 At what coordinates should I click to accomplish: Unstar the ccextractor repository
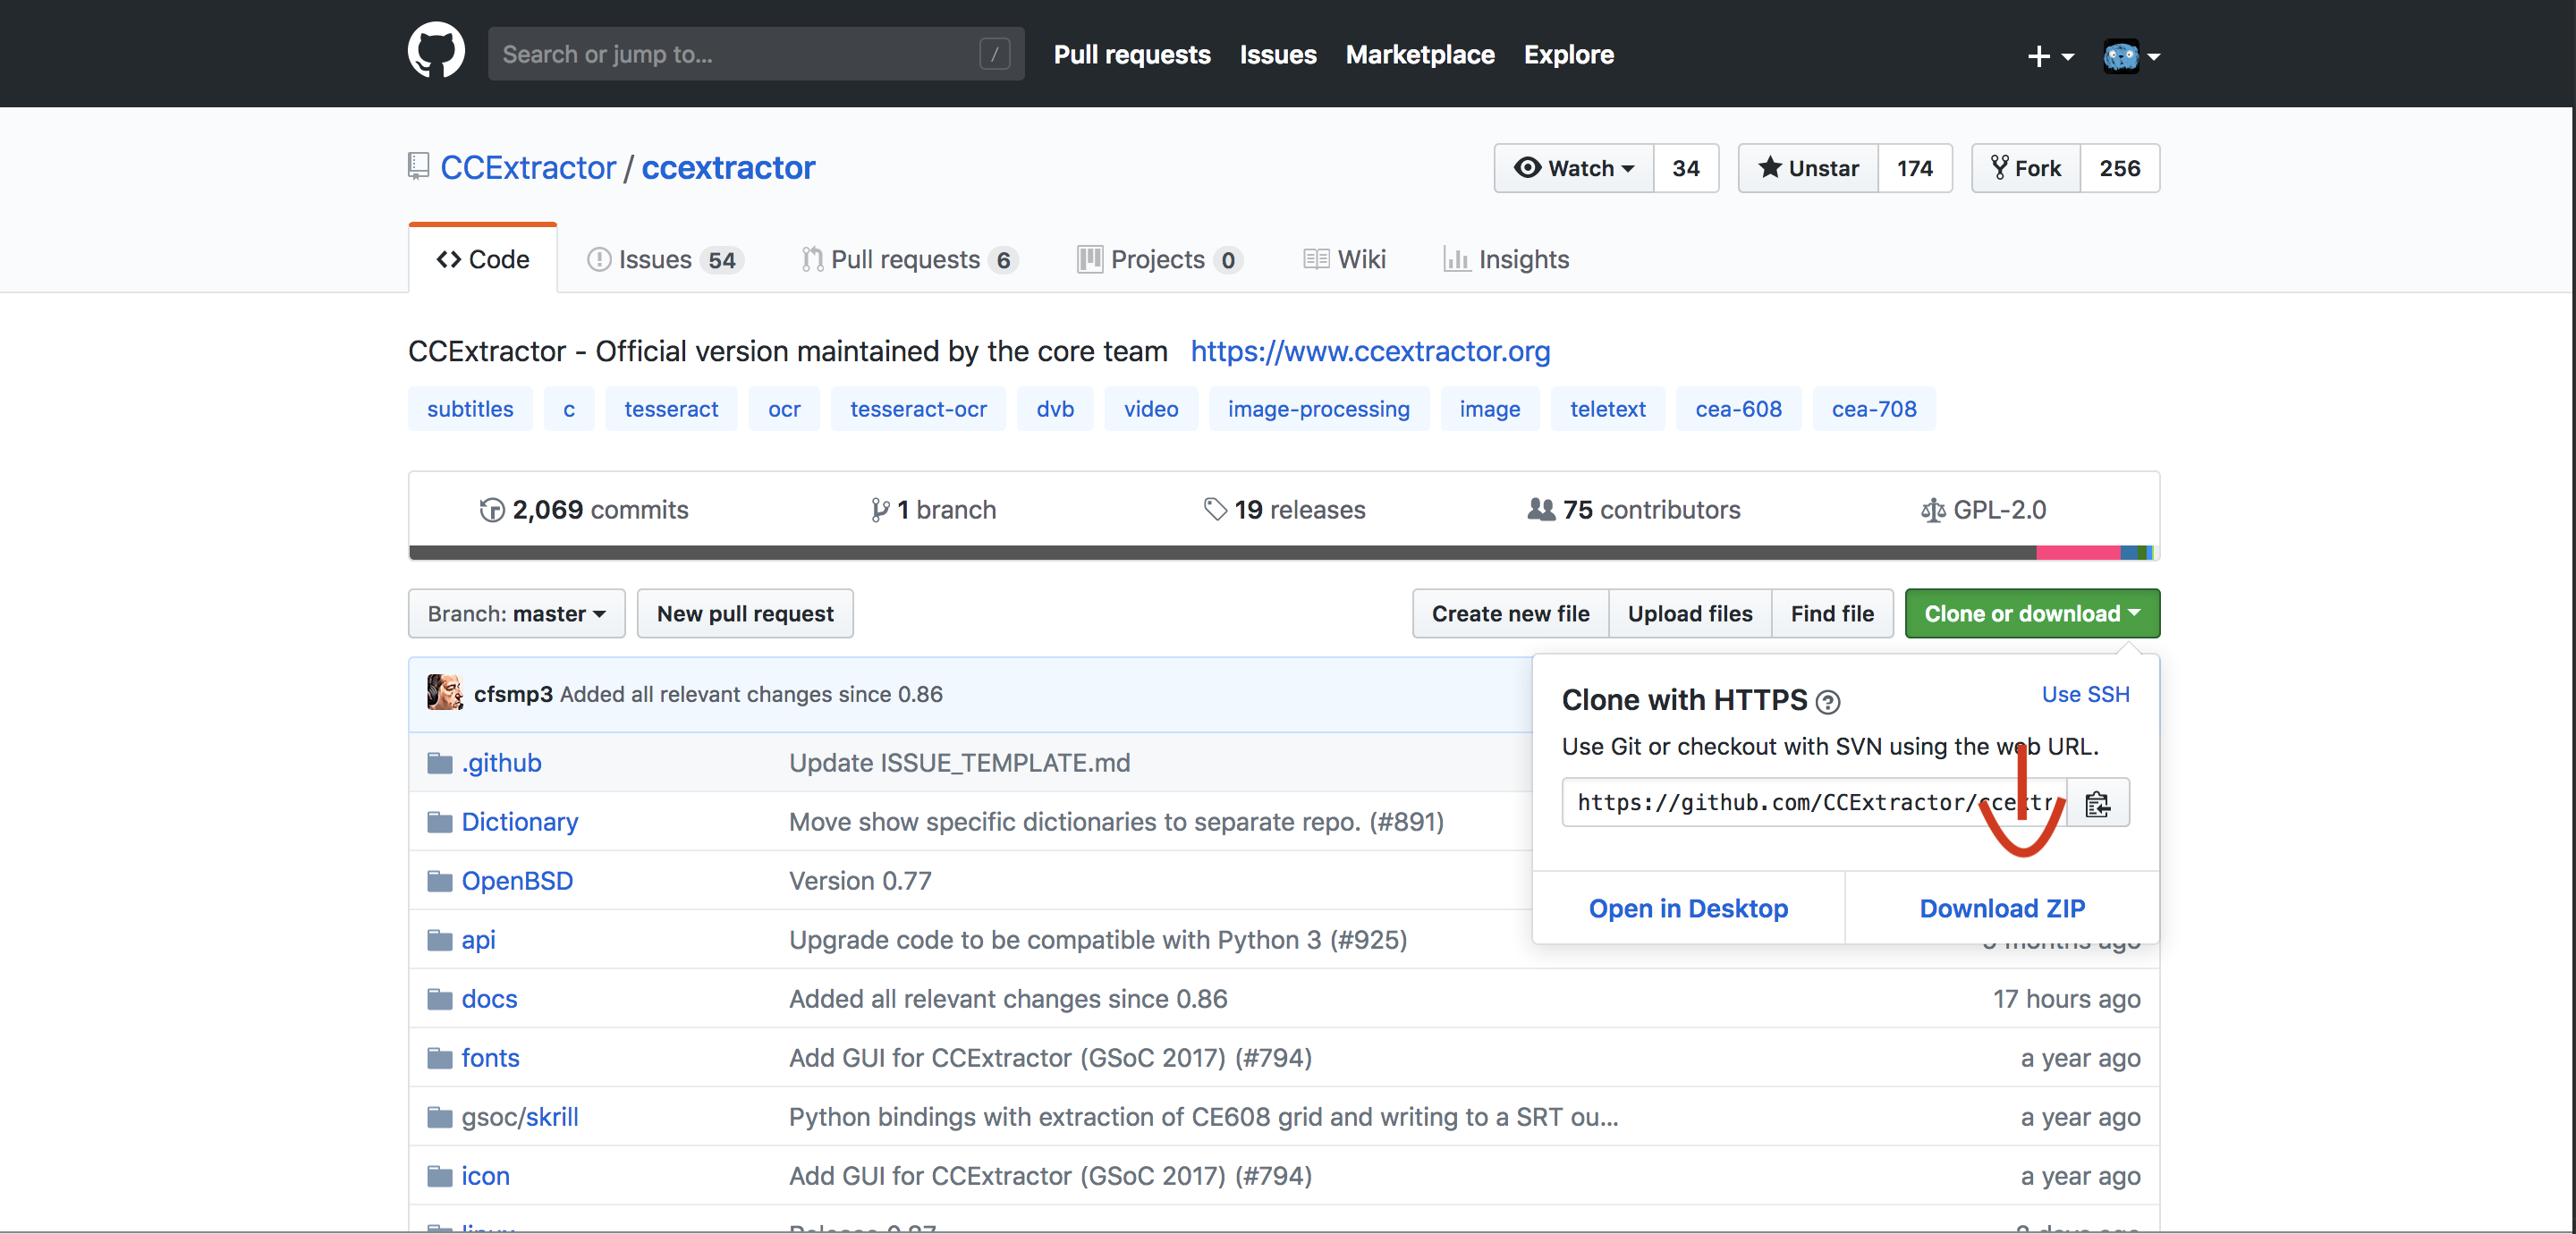(x=1808, y=168)
